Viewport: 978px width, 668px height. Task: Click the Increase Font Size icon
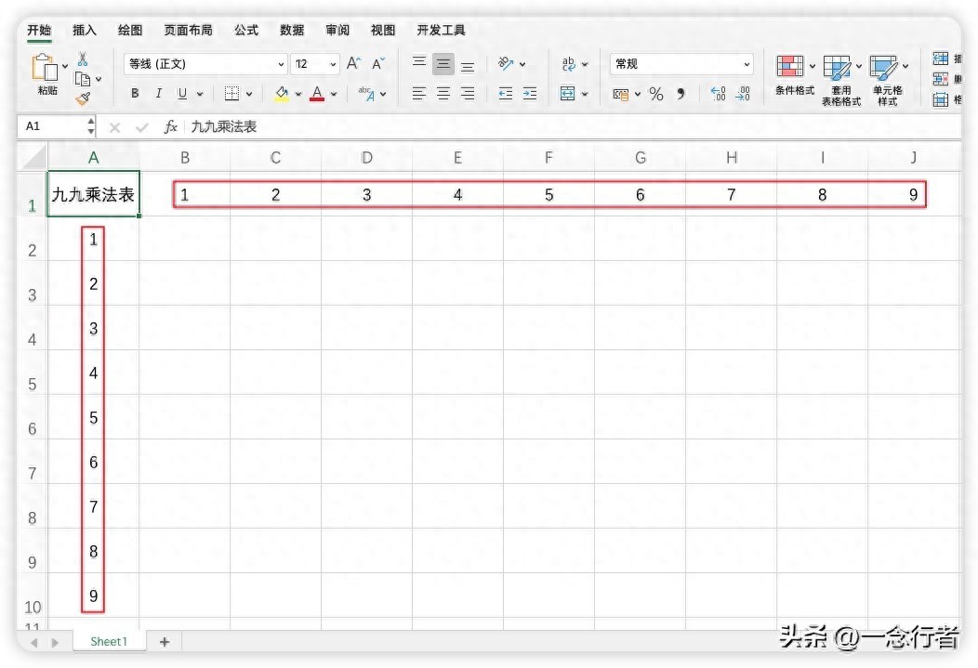(353, 64)
